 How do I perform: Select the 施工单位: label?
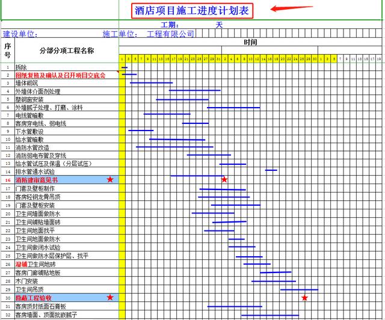coord(120,34)
